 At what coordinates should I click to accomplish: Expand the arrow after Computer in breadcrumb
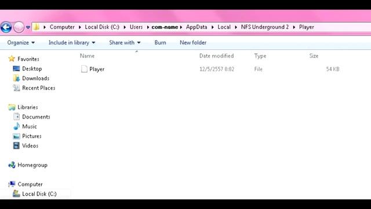[80, 27]
